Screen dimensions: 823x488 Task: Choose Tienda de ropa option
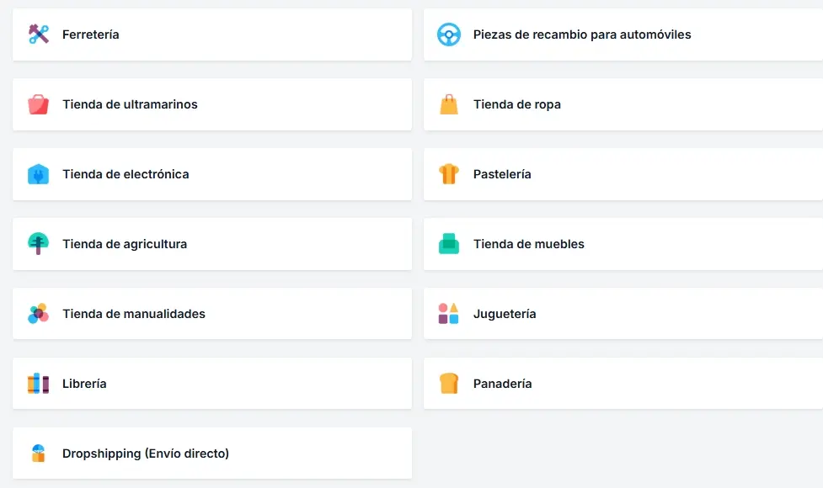coord(623,104)
